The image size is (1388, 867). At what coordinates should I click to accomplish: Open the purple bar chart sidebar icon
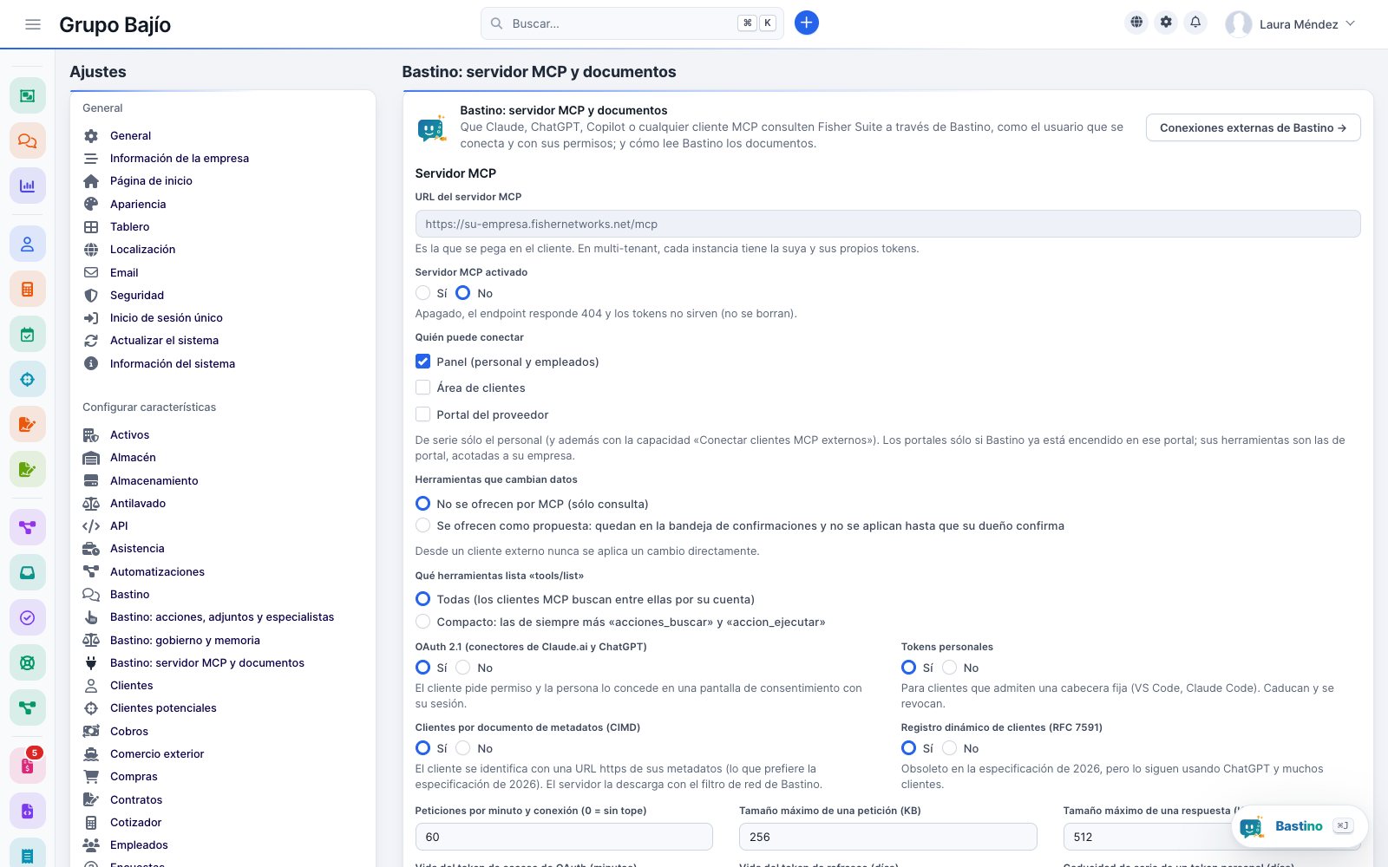28,186
